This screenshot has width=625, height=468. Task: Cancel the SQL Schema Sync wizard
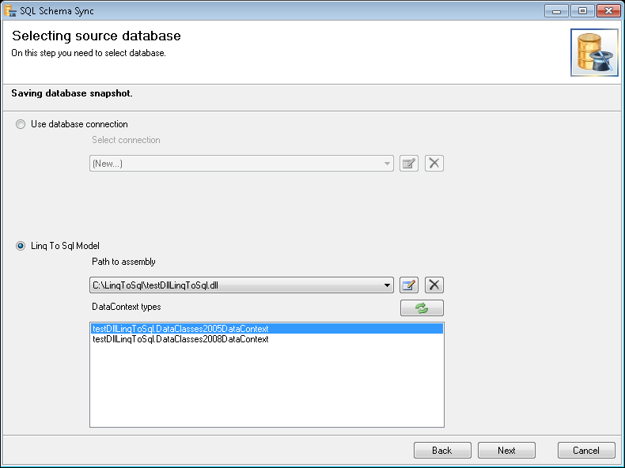(x=586, y=451)
